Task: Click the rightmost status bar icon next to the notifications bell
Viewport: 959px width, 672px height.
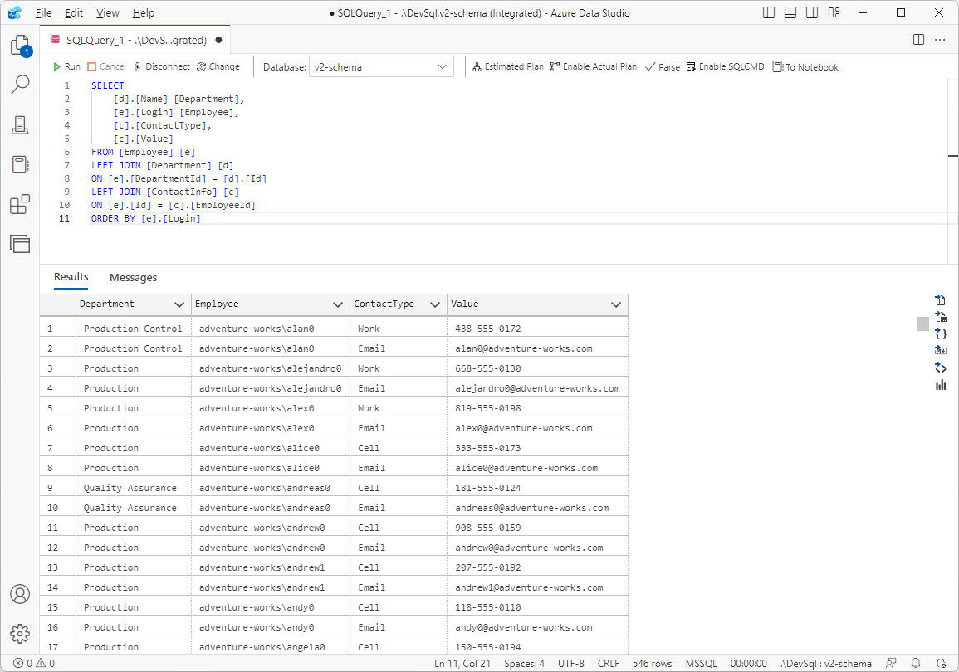Action: click(x=942, y=663)
